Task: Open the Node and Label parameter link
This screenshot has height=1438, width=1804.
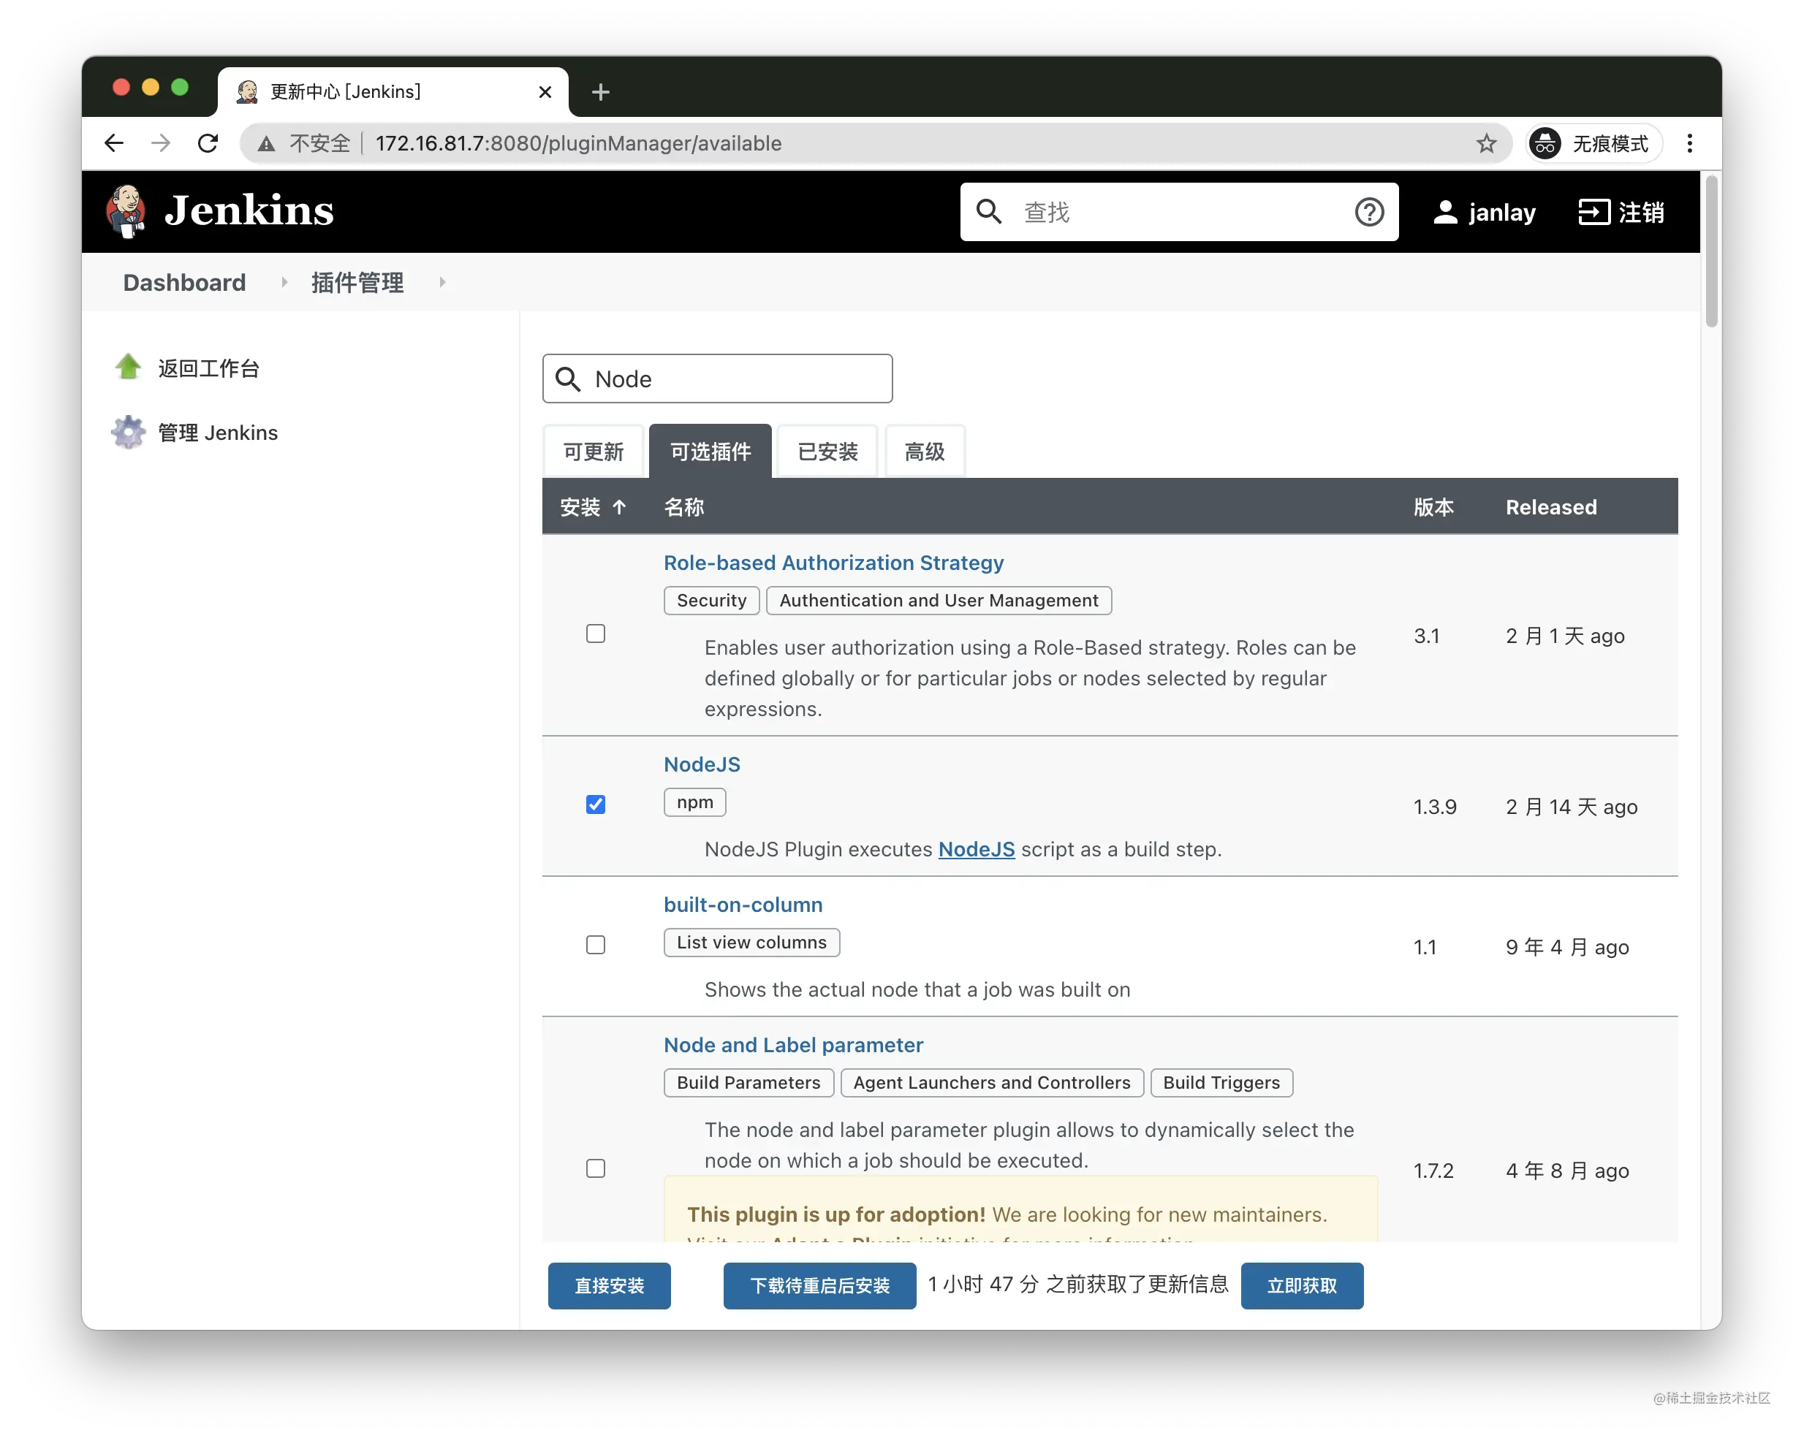Action: click(x=792, y=1045)
